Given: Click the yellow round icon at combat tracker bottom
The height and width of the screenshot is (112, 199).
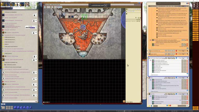Looking at the screenshot, I should point(169,106).
